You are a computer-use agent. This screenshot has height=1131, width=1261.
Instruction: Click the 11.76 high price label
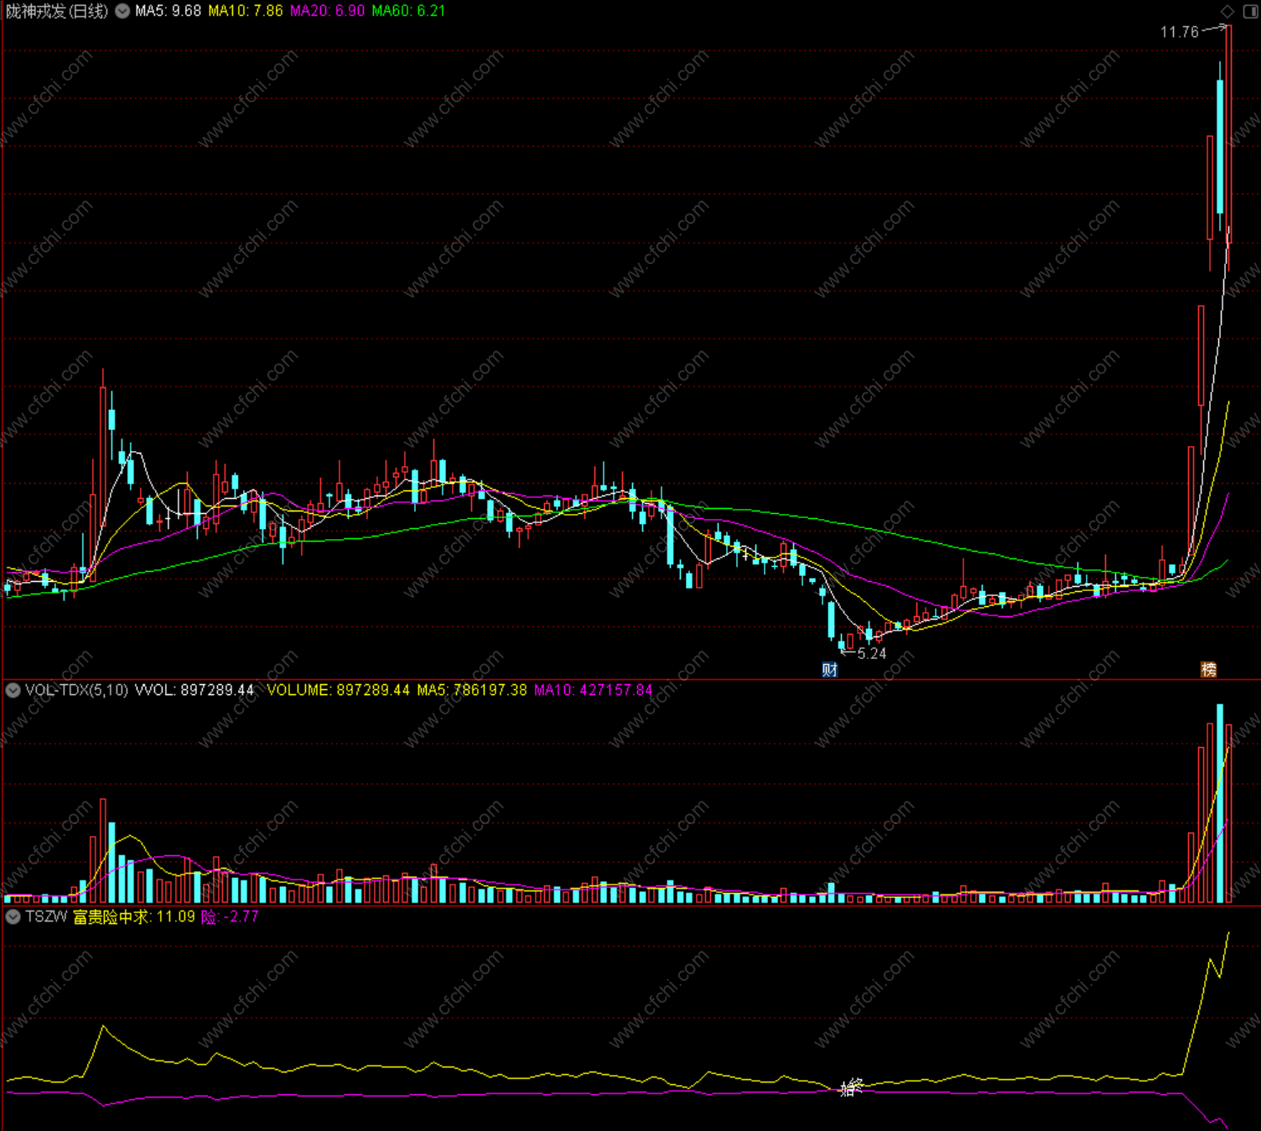point(1180,32)
